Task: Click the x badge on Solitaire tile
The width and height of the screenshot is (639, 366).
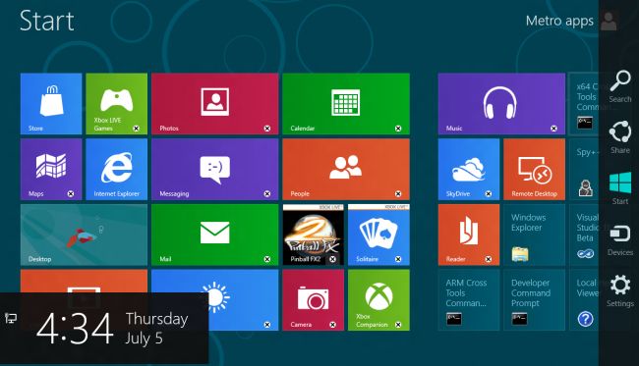Action: coord(398,259)
